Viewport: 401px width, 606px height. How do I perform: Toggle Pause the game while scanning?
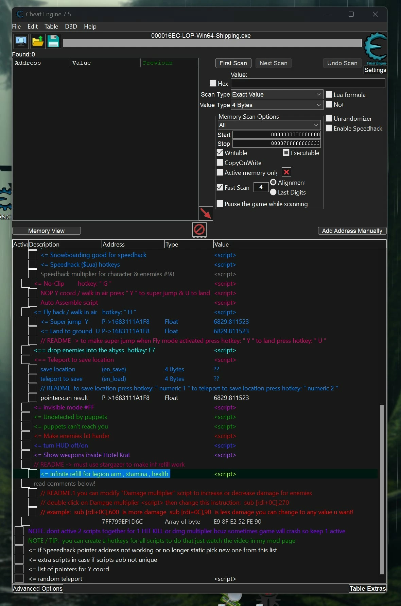point(220,203)
